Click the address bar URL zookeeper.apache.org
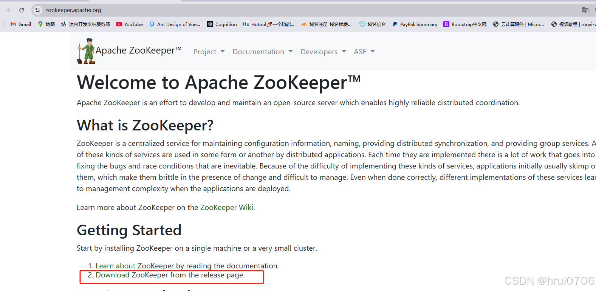 [x=73, y=10]
